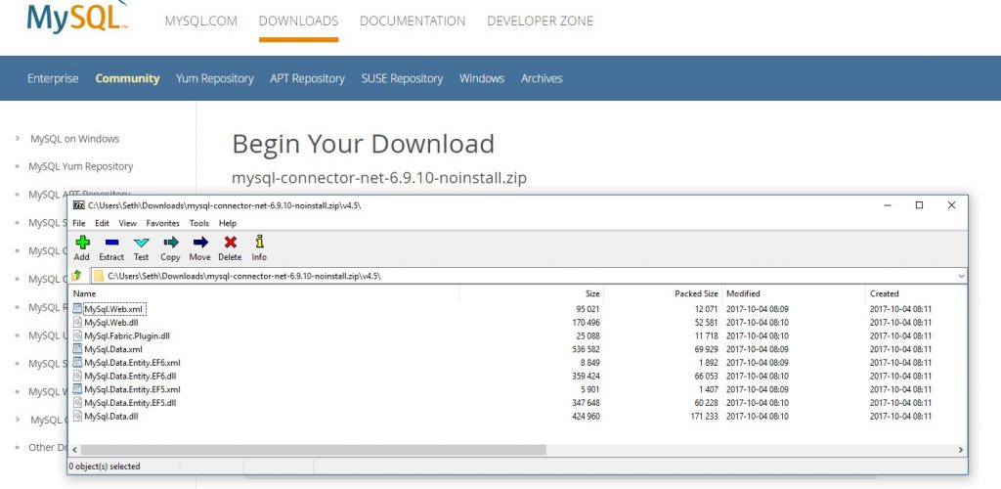Click the Add toolbar icon in 7-Zip
This screenshot has height=489, width=1001.
coord(82,243)
